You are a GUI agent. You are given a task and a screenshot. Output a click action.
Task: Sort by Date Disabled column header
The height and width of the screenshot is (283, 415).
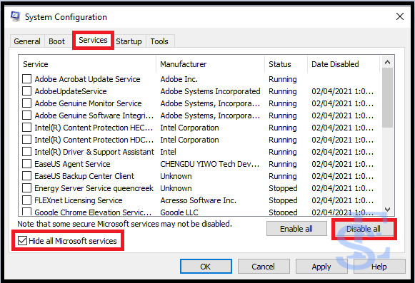coord(344,64)
